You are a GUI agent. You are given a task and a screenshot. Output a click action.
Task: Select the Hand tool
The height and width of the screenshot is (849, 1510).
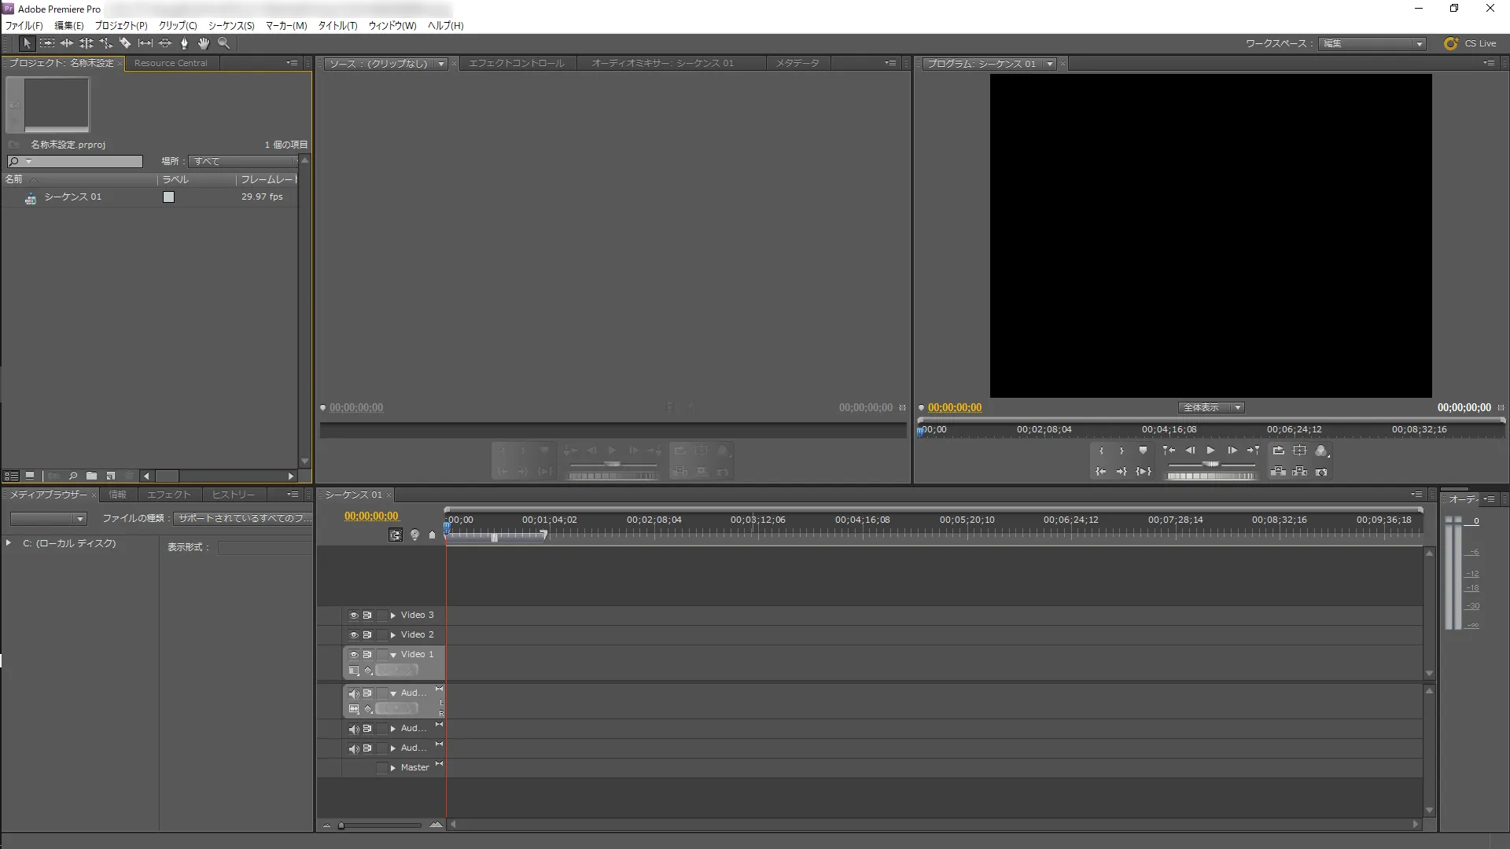204,43
